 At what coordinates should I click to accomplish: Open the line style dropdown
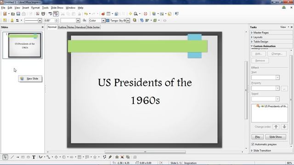[40, 20]
